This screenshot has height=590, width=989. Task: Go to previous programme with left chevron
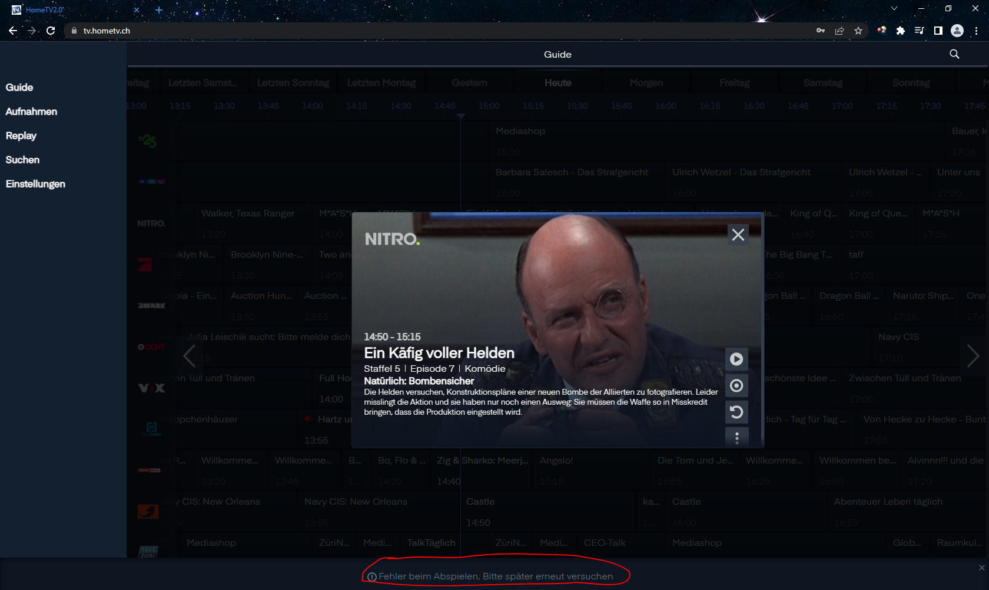pyautogui.click(x=189, y=356)
